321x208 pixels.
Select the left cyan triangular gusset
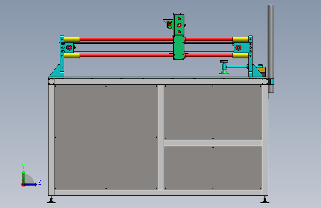(56, 71)
